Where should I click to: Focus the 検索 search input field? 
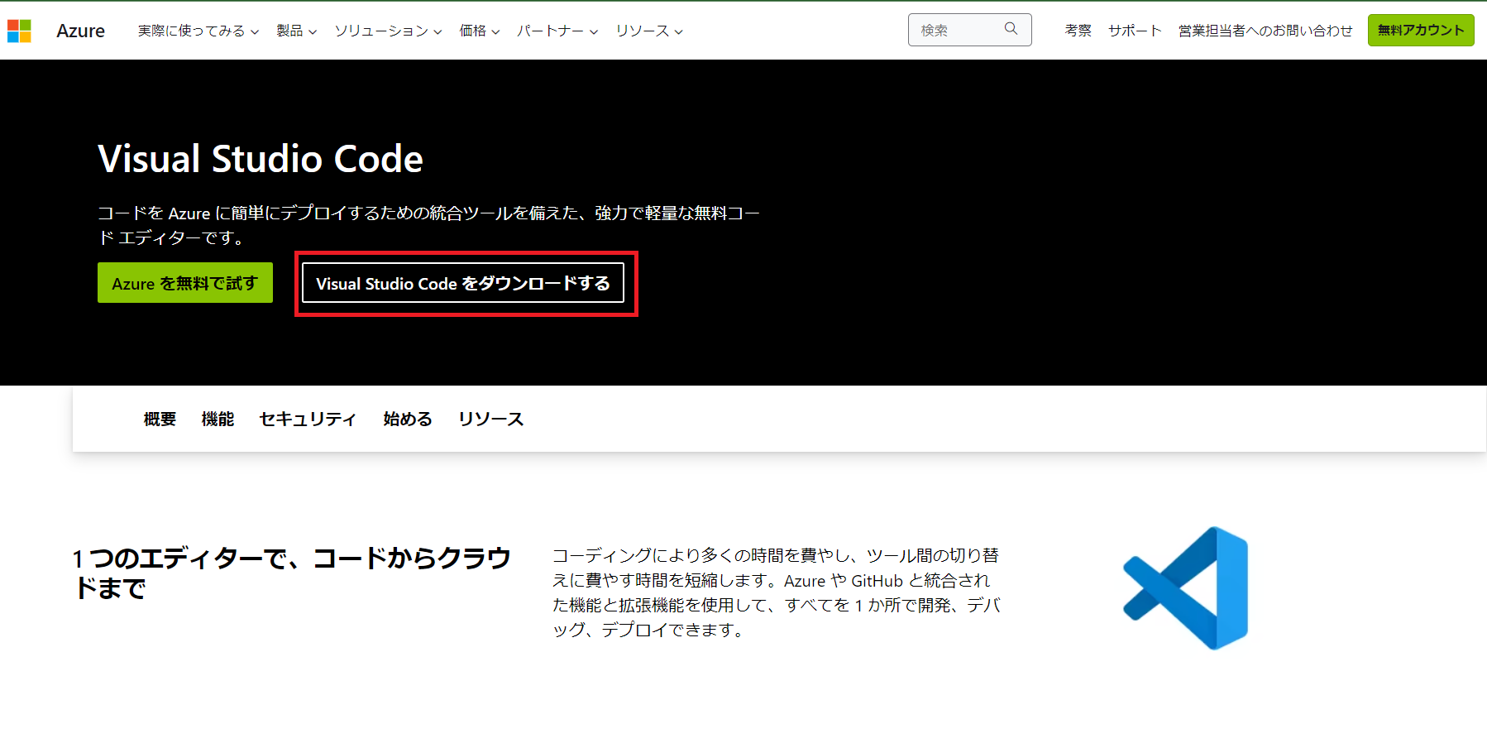pos(969,30)
